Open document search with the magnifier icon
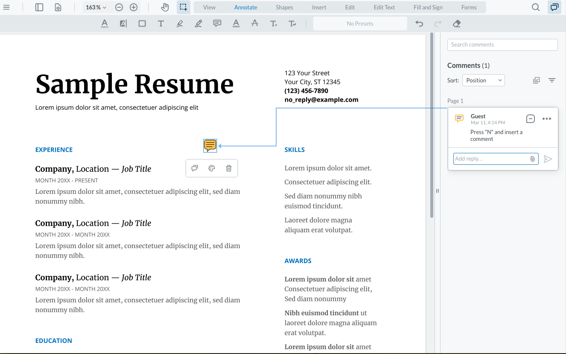566x354 pixels. [x=535, y=7]
